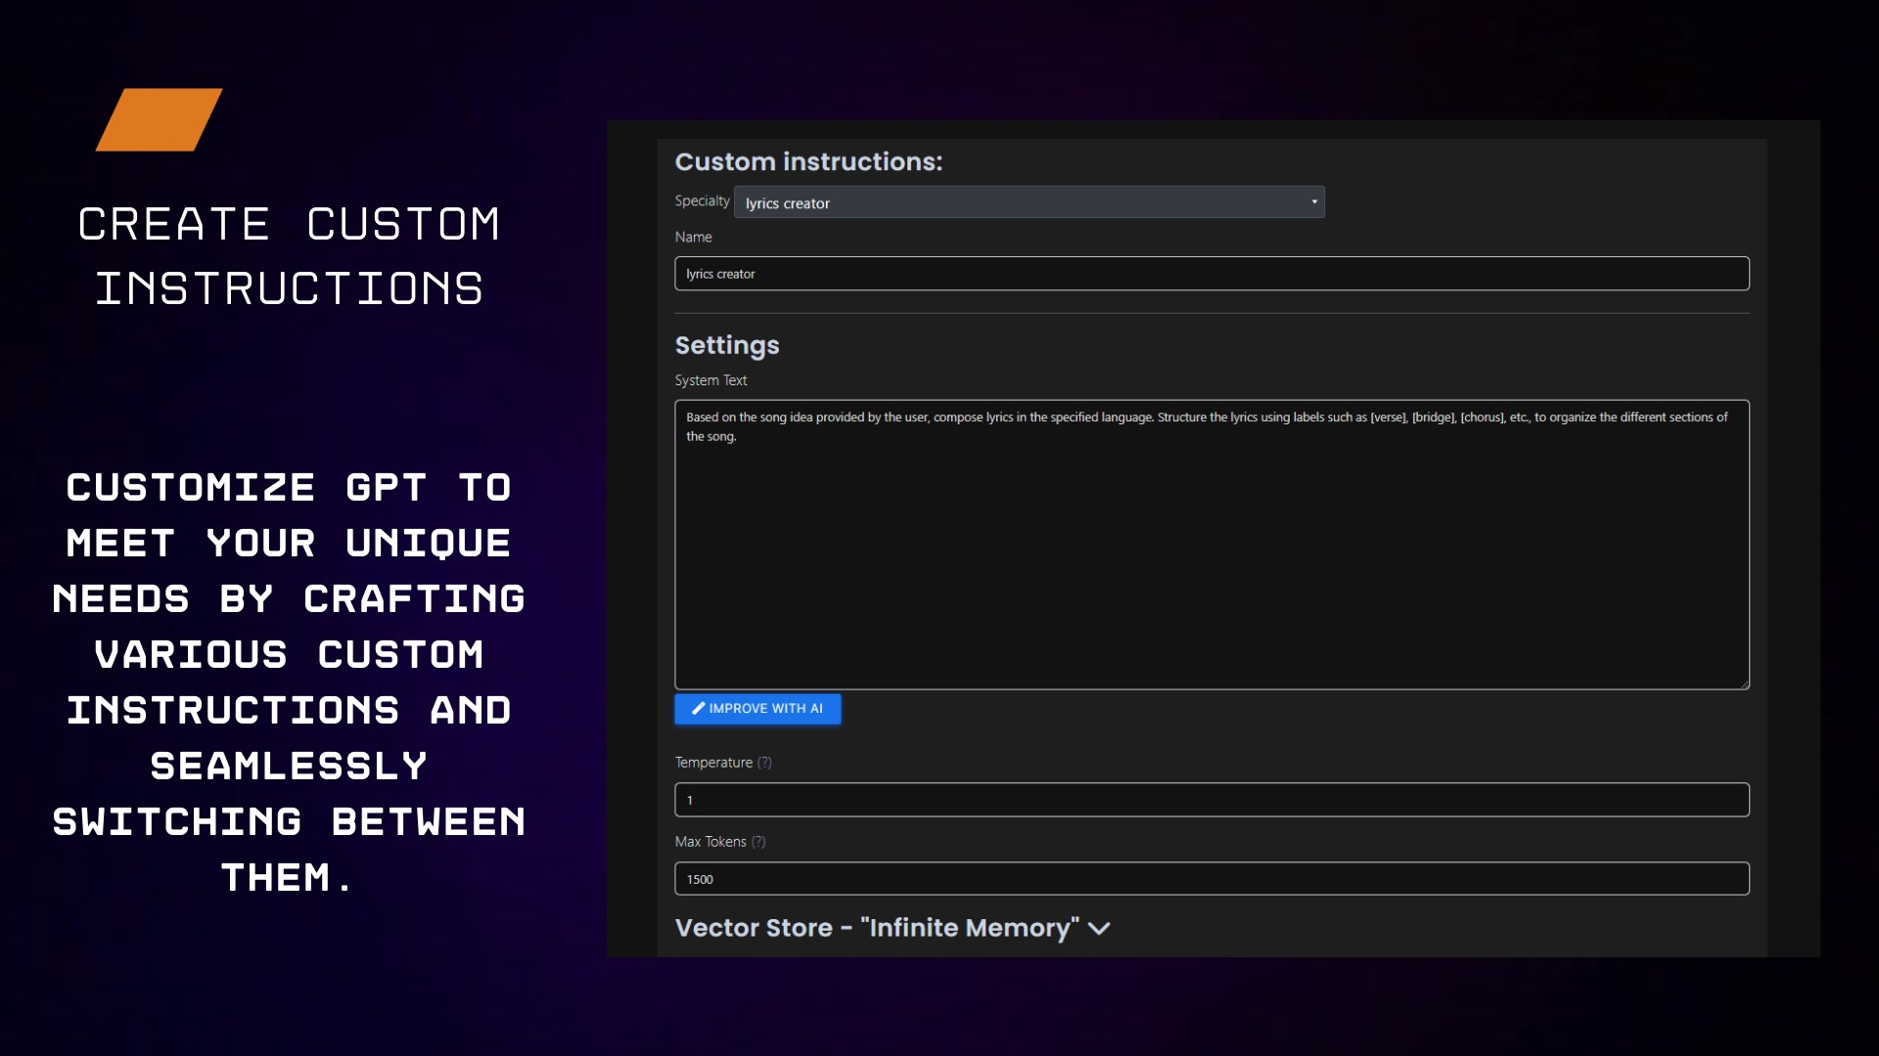Click the System Text label

point(710,380)
